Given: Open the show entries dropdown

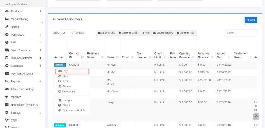Looking at the screenshot, I should click(x=67, y=33).
